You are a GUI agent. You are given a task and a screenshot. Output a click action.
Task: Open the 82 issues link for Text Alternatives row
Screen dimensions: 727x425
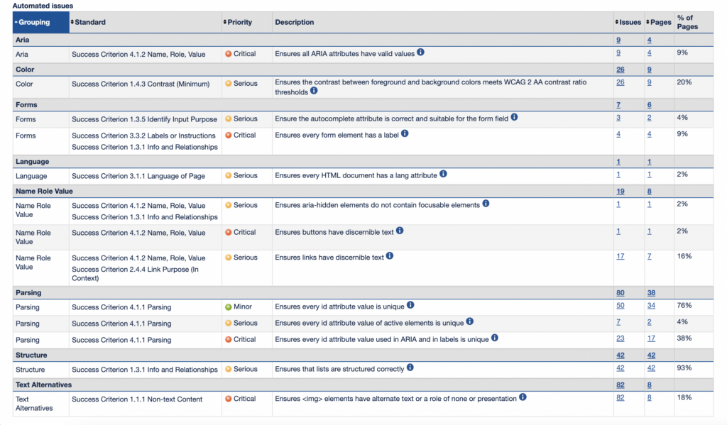coord(621,398)
